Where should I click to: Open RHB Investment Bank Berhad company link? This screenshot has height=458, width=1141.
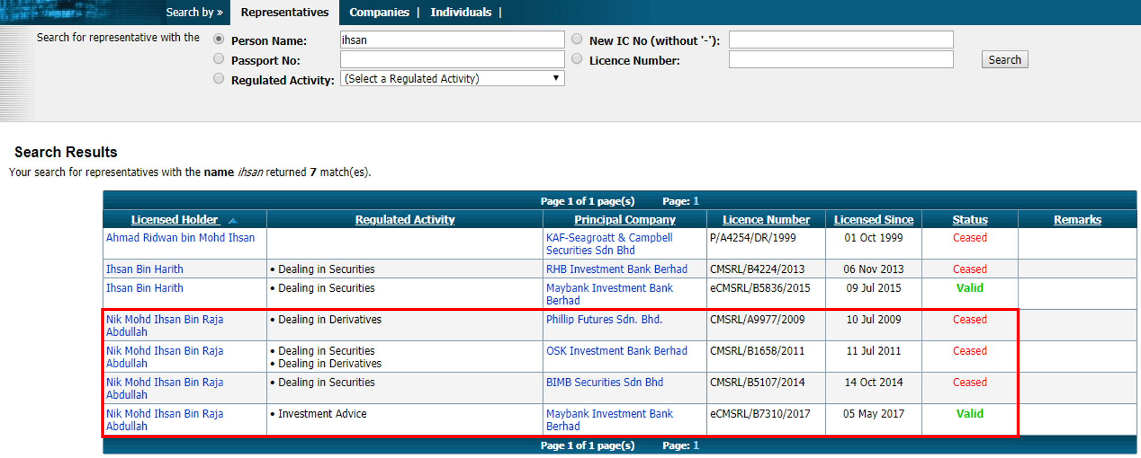tap(617, 270)
